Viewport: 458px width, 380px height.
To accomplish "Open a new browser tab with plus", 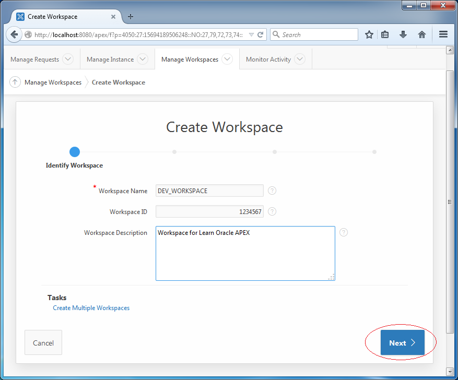I will (x=131, y=17).
